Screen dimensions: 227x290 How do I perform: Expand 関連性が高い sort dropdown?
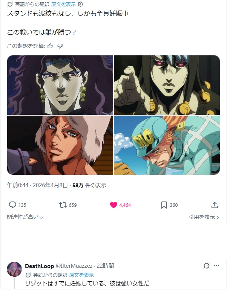pos(25,217)
